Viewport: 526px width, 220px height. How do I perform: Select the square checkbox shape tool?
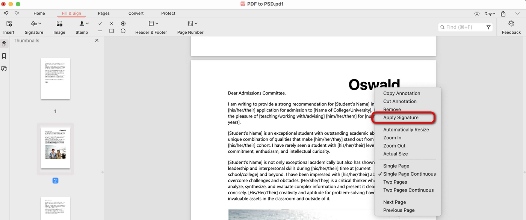tap(112, 31)
